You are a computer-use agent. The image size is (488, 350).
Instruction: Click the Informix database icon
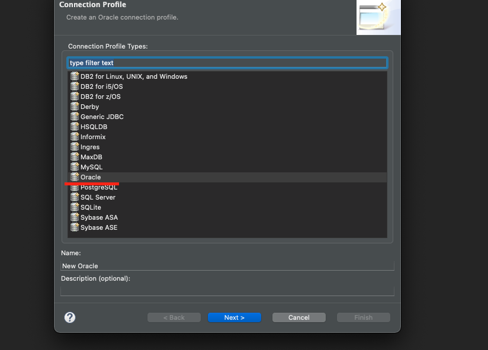[75, 137]
